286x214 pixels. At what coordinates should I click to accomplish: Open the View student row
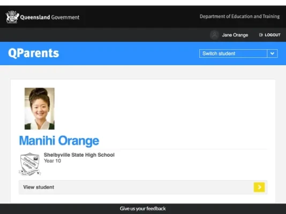(x=143, y=187)
